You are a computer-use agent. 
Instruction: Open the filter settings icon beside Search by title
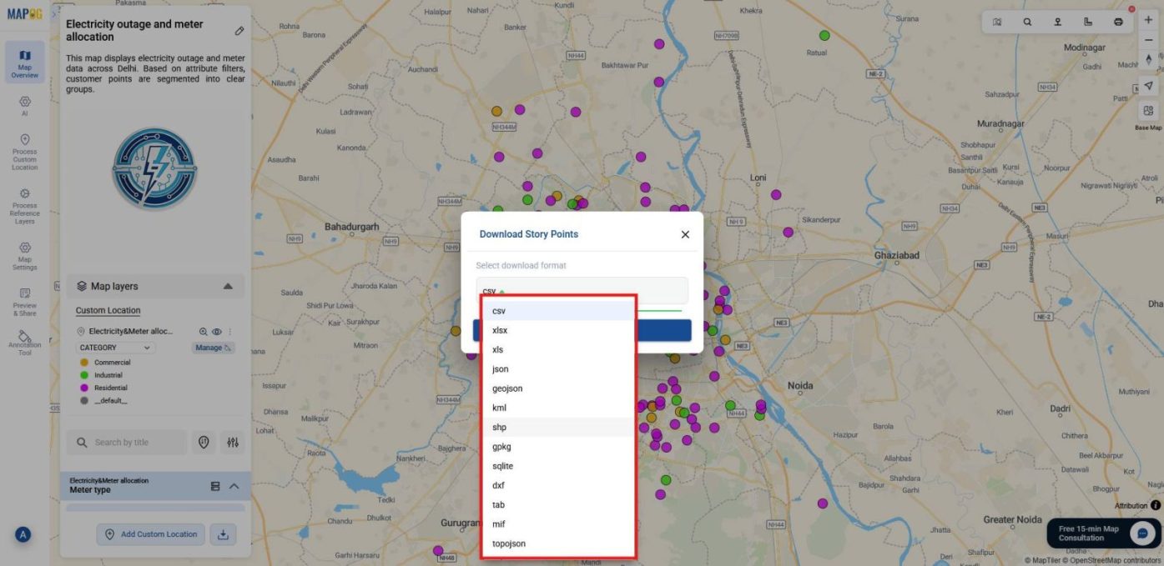click(x=233, y=442)
